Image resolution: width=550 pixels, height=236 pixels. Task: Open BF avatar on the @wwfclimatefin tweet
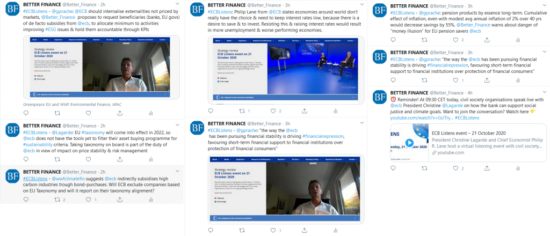pyautogui.click(x=12, y=176)
